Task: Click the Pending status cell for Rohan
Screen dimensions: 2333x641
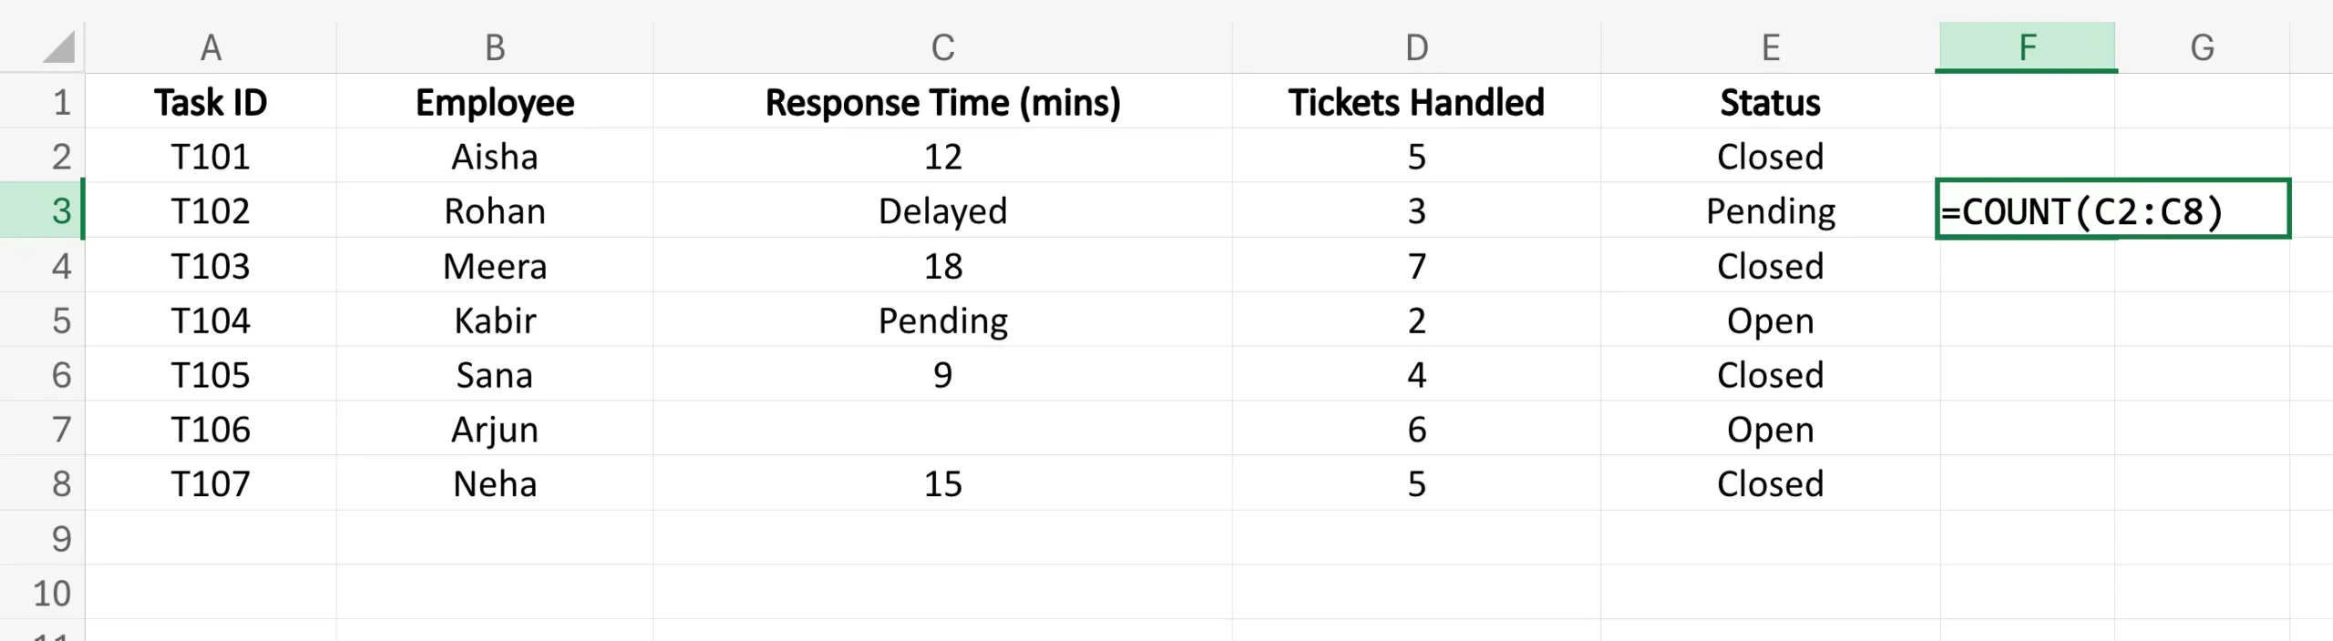Action: [1770, 210]
